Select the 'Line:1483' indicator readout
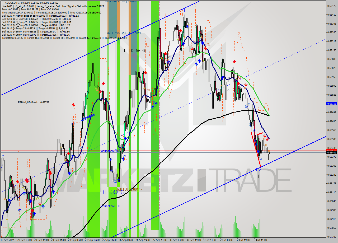Image resolution: width=338 pixels, height=243 pixels. click(x=7, y=6)
